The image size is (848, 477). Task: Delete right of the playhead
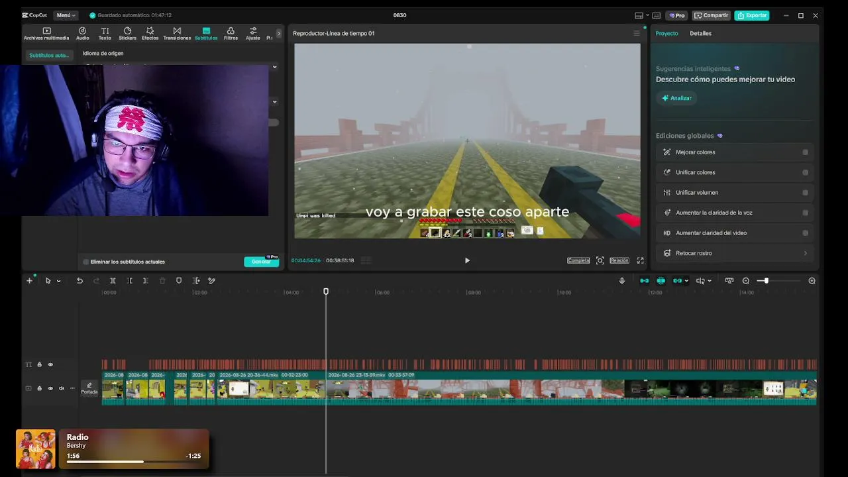[x=146, y=281]
